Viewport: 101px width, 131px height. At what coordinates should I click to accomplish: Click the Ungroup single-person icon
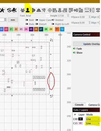[x=28, y=10]
